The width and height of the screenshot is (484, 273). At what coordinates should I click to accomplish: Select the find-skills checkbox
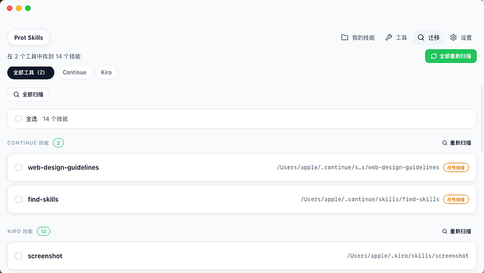tap(18, 199)
